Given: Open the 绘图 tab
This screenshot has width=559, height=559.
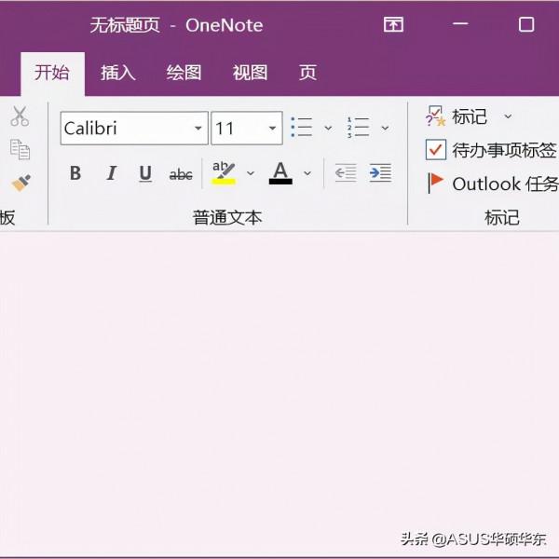Looking at the screenshot, I should 184,73.
